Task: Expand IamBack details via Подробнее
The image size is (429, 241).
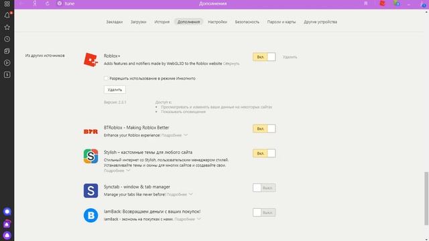Action: pyautogui.click(x=188, y=219)
